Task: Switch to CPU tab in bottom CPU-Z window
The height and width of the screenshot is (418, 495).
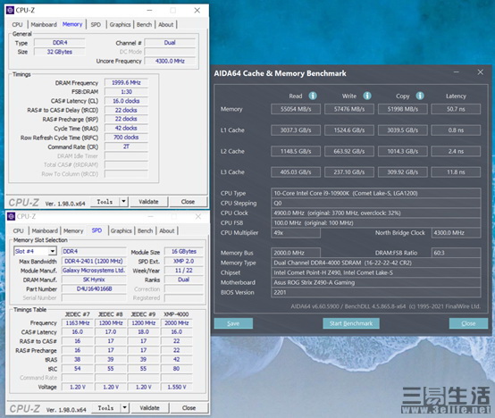Action: 18,231
